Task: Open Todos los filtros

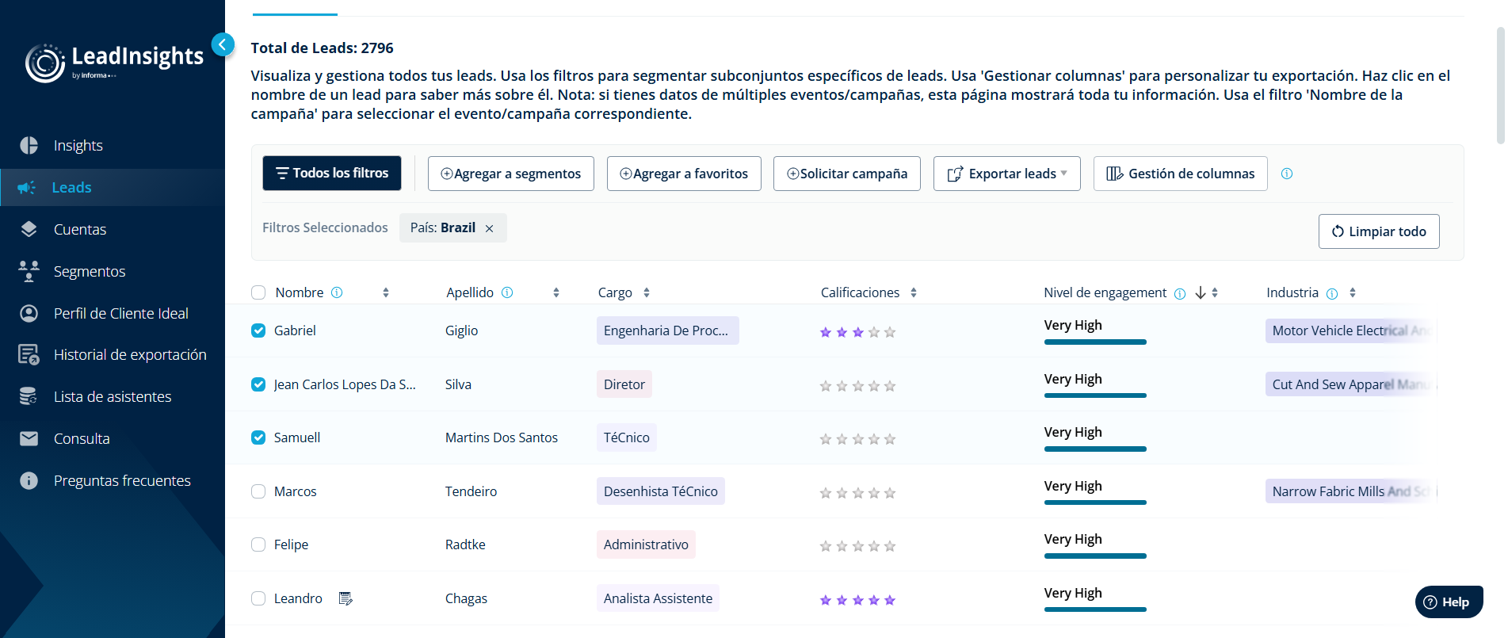Action: (x=332, y=173)
